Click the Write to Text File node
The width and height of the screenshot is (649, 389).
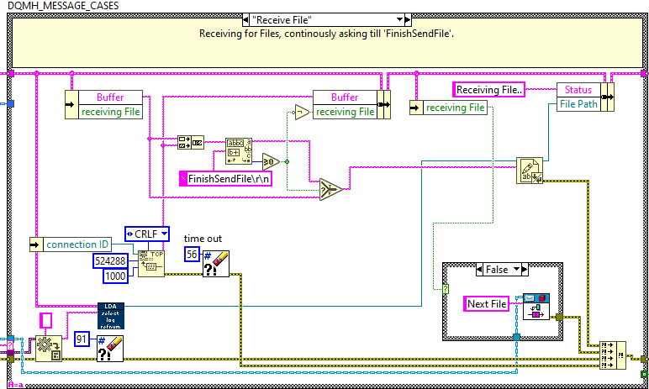[530, 170]
